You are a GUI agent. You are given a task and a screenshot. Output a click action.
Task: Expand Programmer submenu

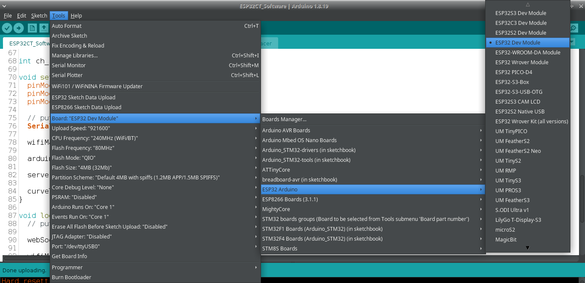155,267
